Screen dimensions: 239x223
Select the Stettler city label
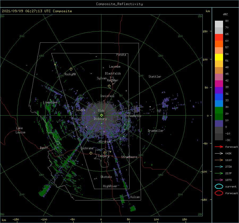click(x=155, y=77)
